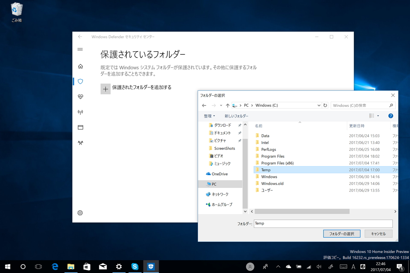The height and width of the screenshot is (273, 410).
Task: Open the view options dropdown
Action: [374, 116]
